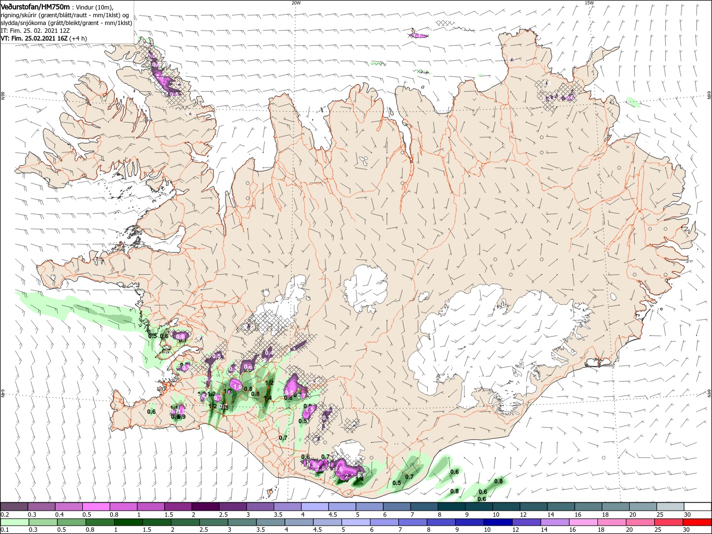This screenshot has width=712, height=534.
Task: Click the pure red swatch at the bottom legend's end
Action: click(698, 522)
